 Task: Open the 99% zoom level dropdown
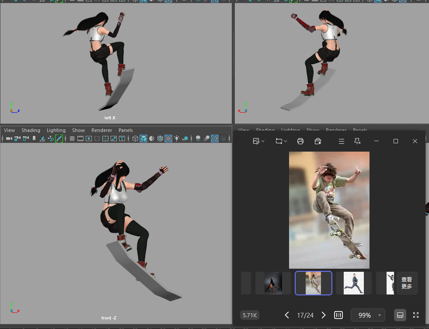[368, 315]
